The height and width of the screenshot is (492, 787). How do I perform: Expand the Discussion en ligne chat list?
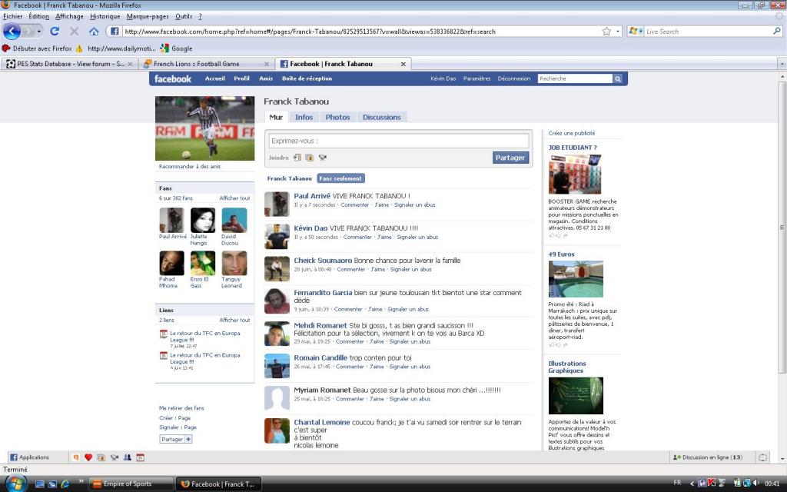[x=708, y=457]
